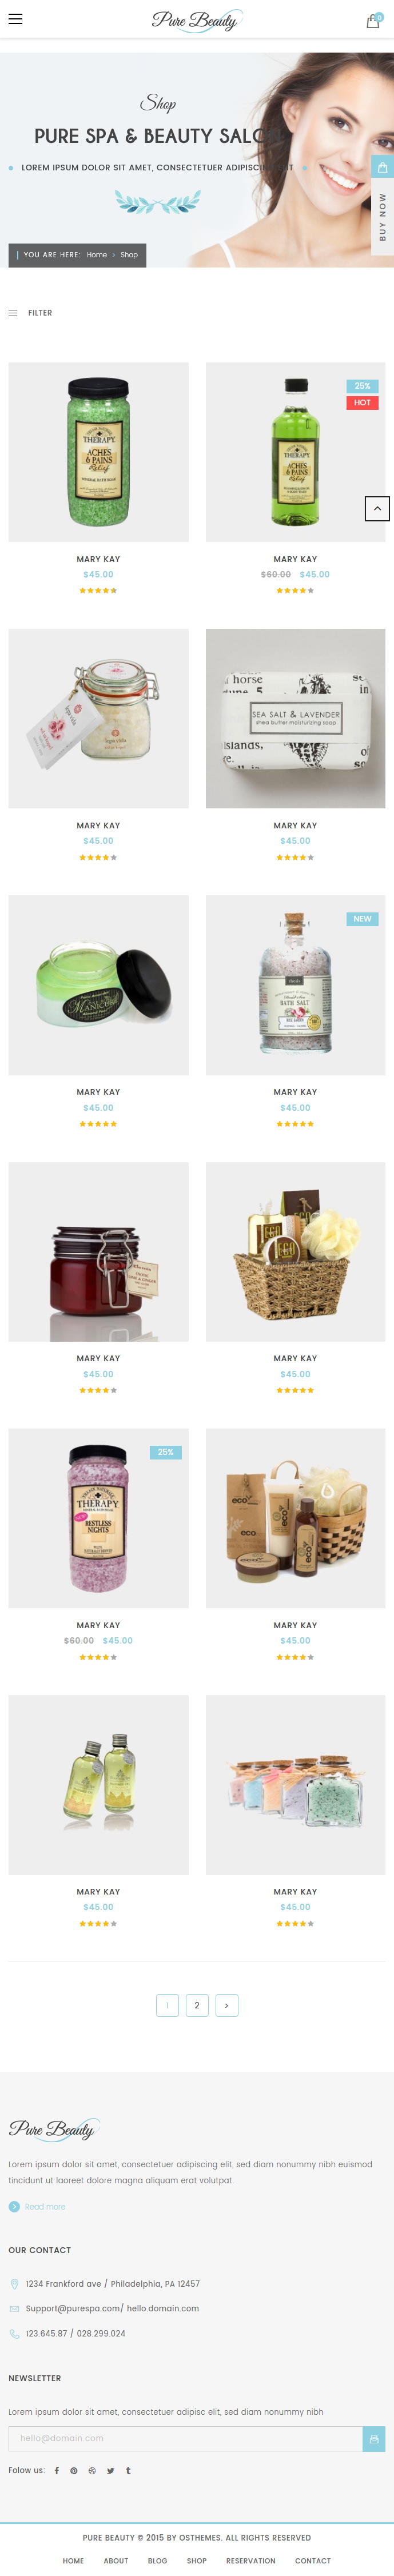Click the blue bag icon above Buy Now
Image resolution: width=394 pixels, height=2576 pixels.
coord(382,167)
